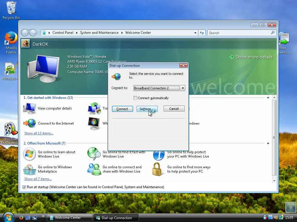Open the Connect to dropdown list
297x222 pixels.
coord(183,88)
